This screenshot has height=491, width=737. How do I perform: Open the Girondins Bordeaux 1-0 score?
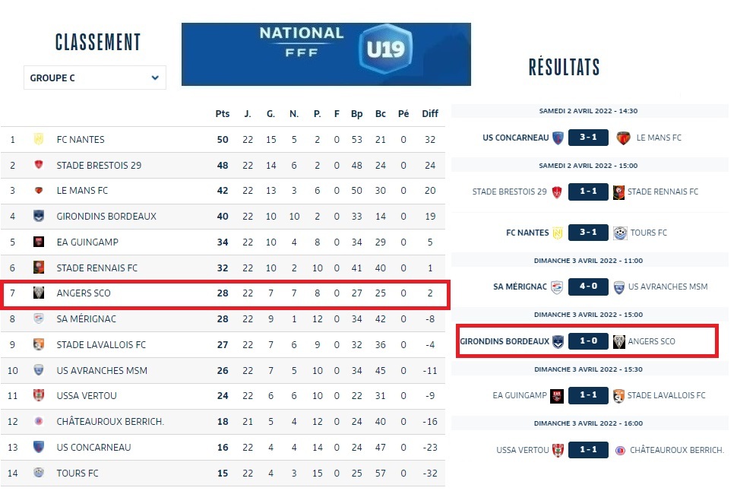588,341
